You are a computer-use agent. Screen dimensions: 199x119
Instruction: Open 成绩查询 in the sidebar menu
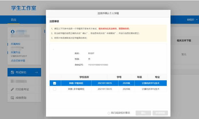coord(21,98)
